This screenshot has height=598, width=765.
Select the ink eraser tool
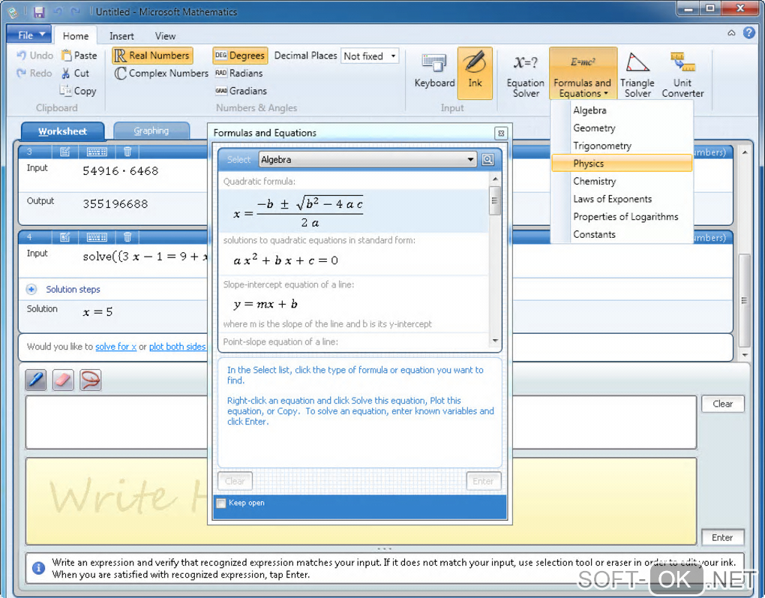[63, 380]
